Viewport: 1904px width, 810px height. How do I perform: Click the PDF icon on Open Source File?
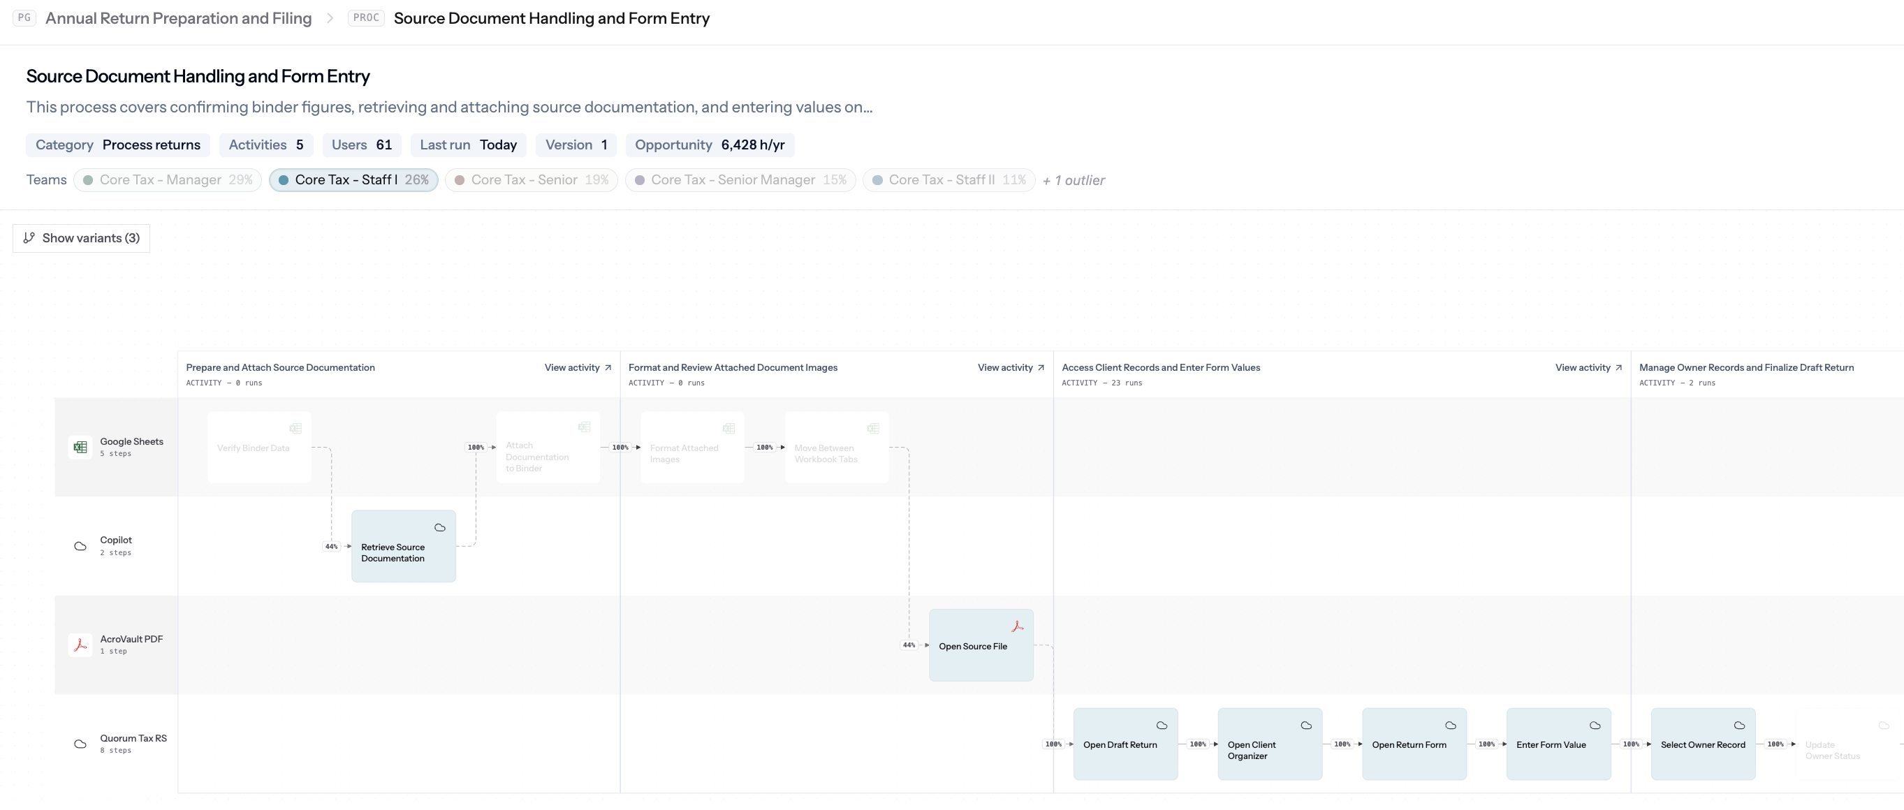click(x=1018, y=626)
